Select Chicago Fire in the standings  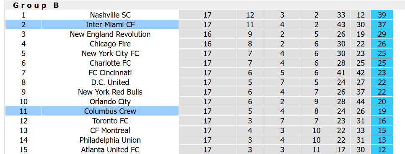coord(110,44)
